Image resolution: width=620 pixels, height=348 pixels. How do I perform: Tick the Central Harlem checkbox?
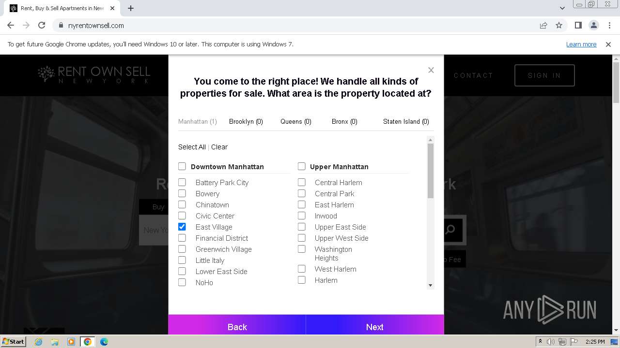[x=302, y=182]
